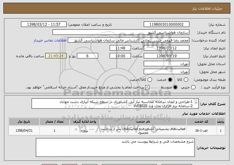
Task: Click the اطلاعات خدمات مورد نیاز section heading
Action: pyautogui.click(x=204, y=114)
